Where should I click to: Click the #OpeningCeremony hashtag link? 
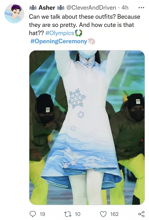pyautogui.click(x=59, y=41)
